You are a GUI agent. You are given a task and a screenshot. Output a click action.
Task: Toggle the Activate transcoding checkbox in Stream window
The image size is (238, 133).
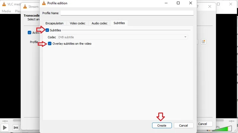pyautogui.click(x=29, y=33)
